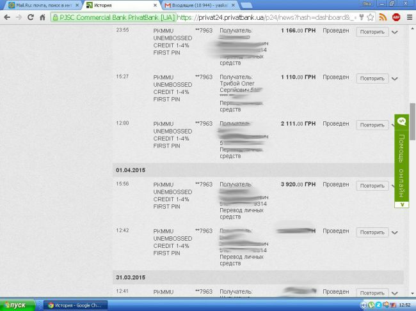Click the green online help chat icon
416x311 pixels.
(x=401, y=121)
